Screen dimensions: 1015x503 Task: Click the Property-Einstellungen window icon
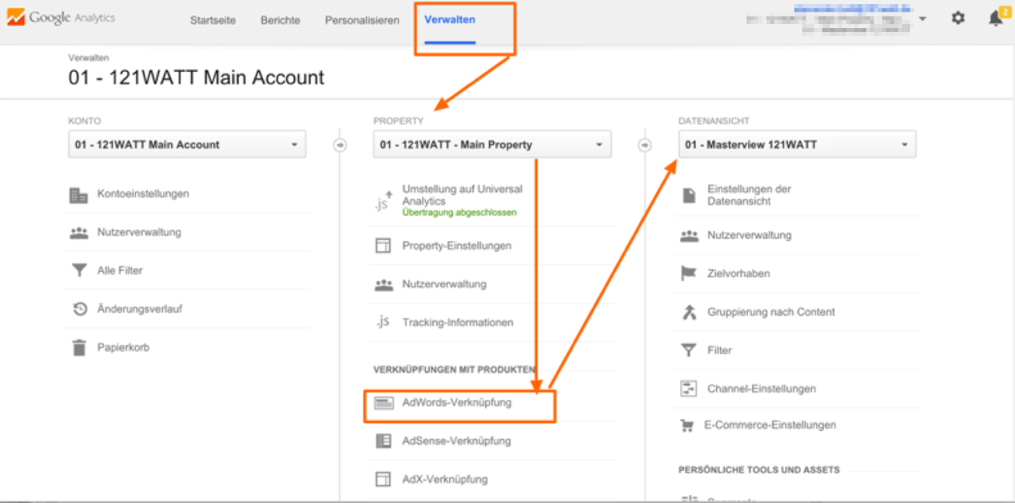click(383, 246)
